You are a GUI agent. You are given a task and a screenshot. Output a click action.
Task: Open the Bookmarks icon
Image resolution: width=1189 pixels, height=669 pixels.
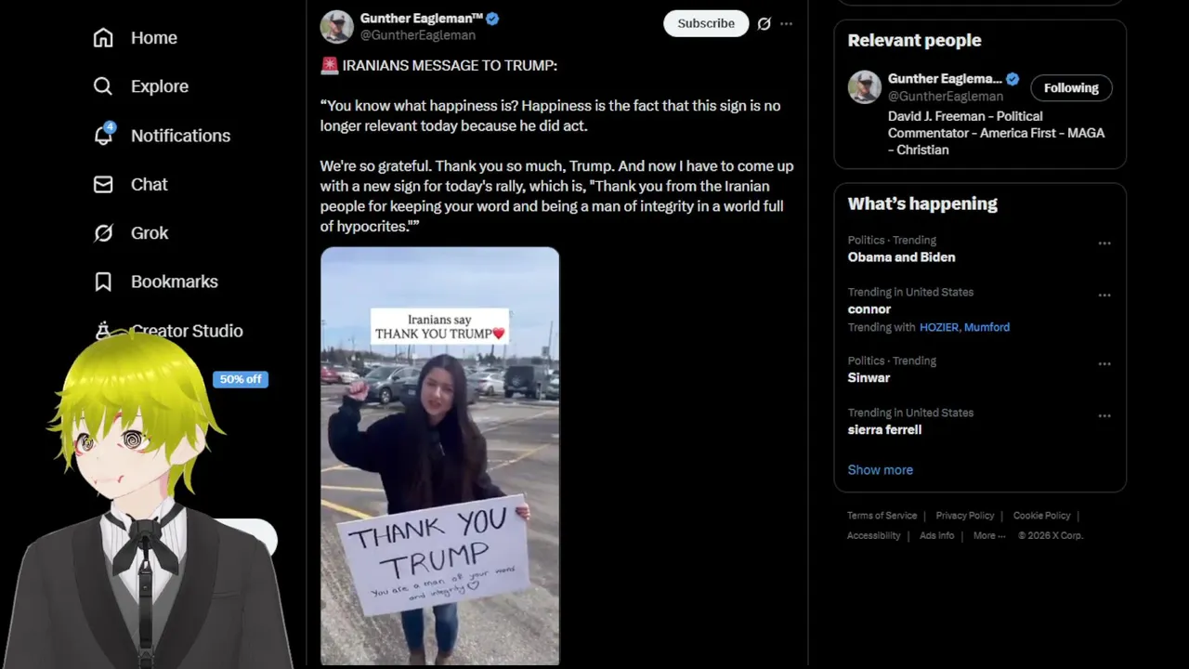[103, 282]
